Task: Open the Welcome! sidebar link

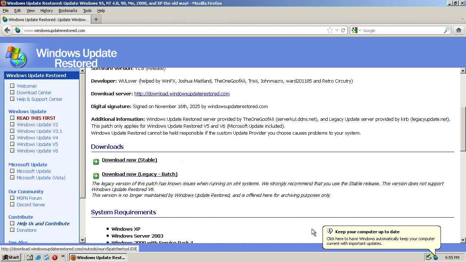Action: (27, 86)
